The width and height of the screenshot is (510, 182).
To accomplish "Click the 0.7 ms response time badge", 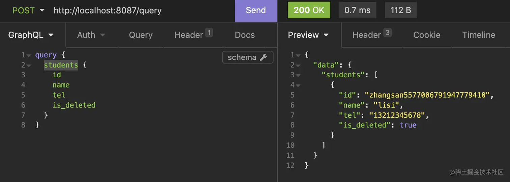I will pyautogui.click(x=357, y=10).
